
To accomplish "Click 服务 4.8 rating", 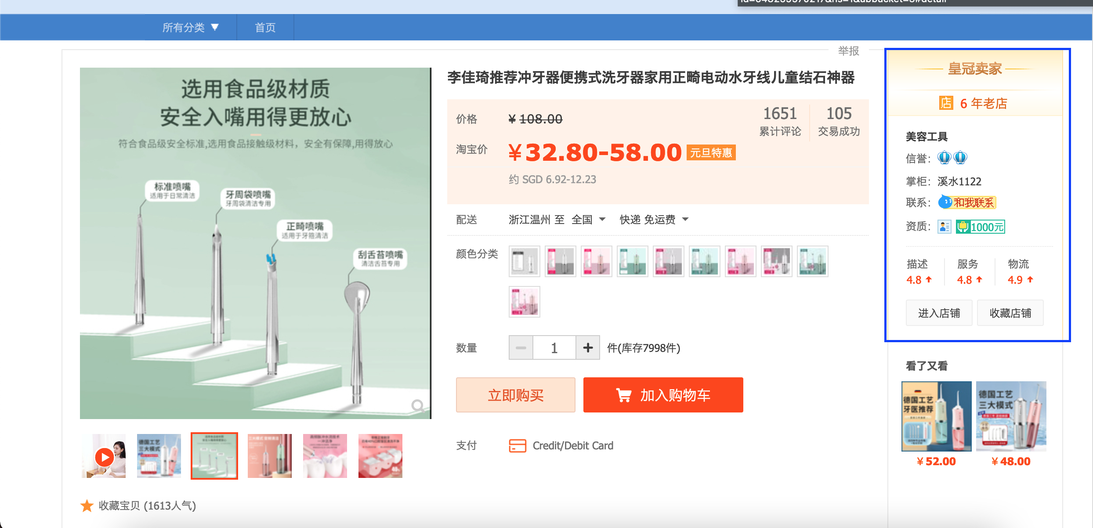I will [x=970, y=272].
